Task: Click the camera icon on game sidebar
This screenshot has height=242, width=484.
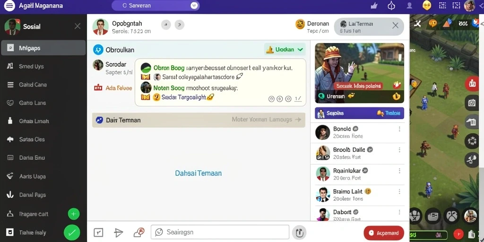Action: point(472,103)
